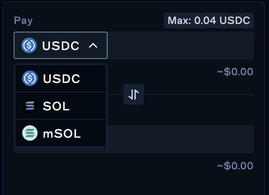The image size is (269, 195).
Task: Click the mSOL logo icon in token list
Action: (x=30, y=133)
